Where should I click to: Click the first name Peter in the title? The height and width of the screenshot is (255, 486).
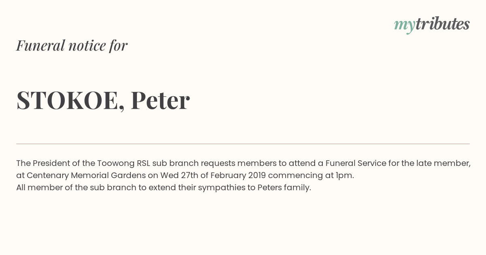pos(160,100)
